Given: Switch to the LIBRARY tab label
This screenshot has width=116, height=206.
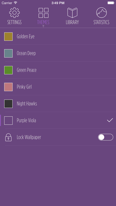Looking at the screenshot, I should 72,22.
